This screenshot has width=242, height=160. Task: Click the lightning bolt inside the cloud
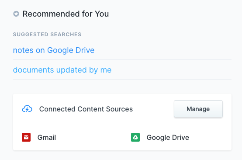(x=27, y=109)
